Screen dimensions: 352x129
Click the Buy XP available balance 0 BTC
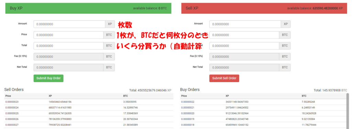[x=150, y=8]
